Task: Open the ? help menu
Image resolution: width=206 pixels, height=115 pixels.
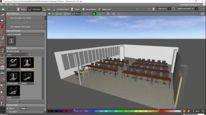Action: coord(21,4)
